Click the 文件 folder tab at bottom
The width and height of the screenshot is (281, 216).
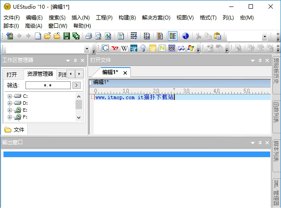coord(14,129)
